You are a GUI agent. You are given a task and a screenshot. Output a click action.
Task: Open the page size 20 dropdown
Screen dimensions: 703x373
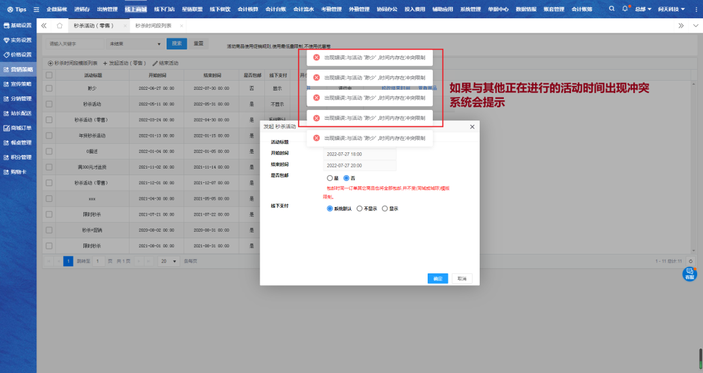[169, 261]
